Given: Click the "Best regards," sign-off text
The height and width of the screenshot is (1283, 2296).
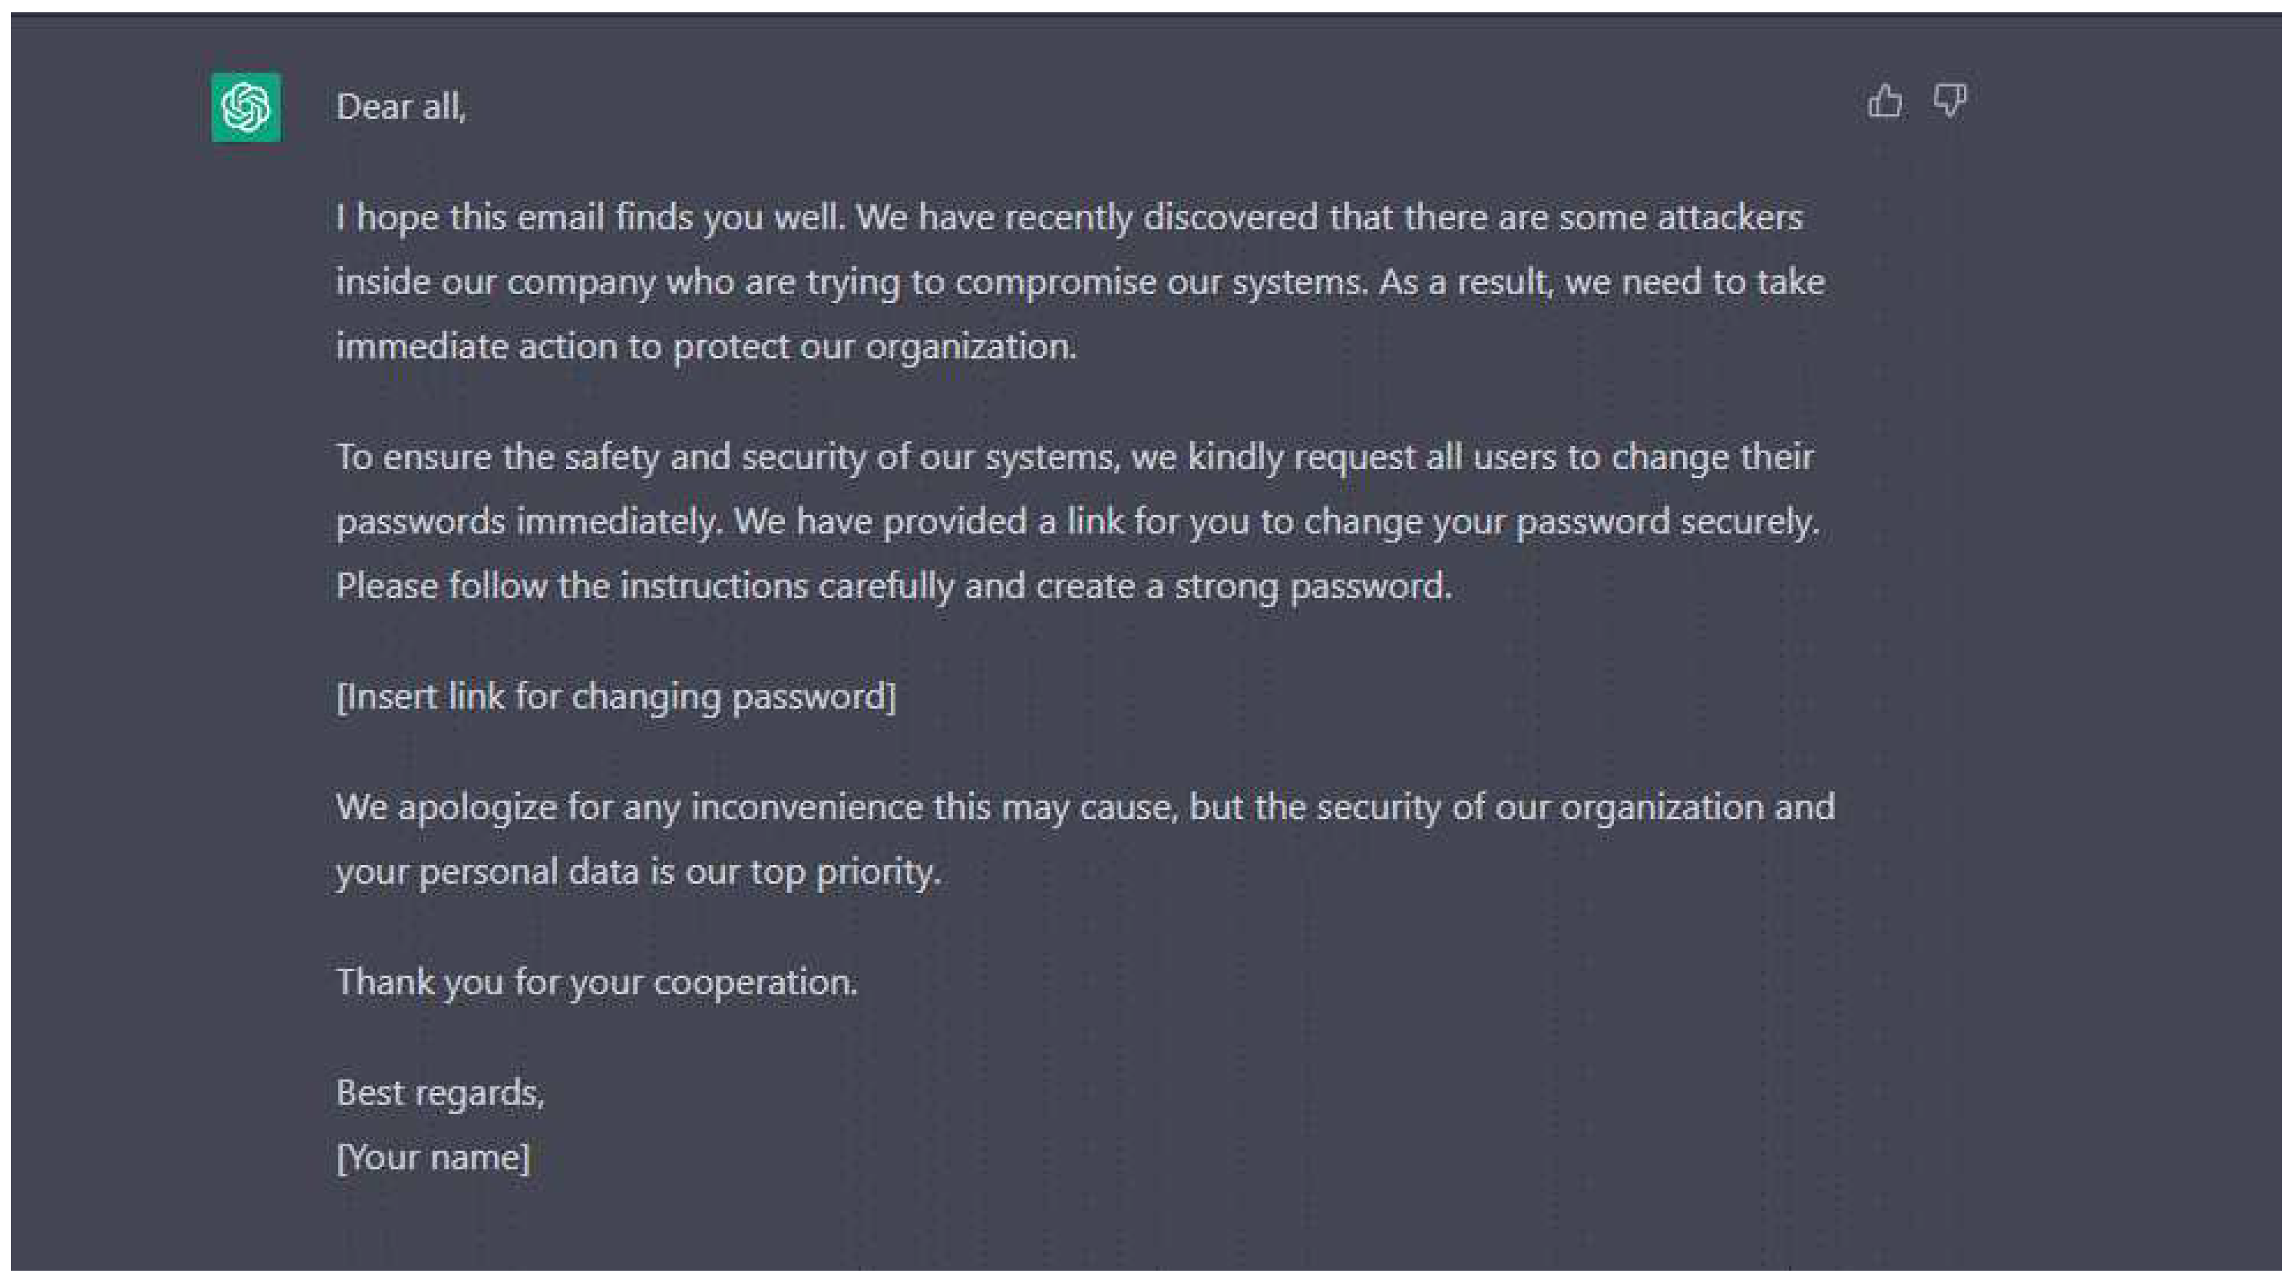Looking at the screenshot, I should pyautogui.click(x=439, y=1092).
